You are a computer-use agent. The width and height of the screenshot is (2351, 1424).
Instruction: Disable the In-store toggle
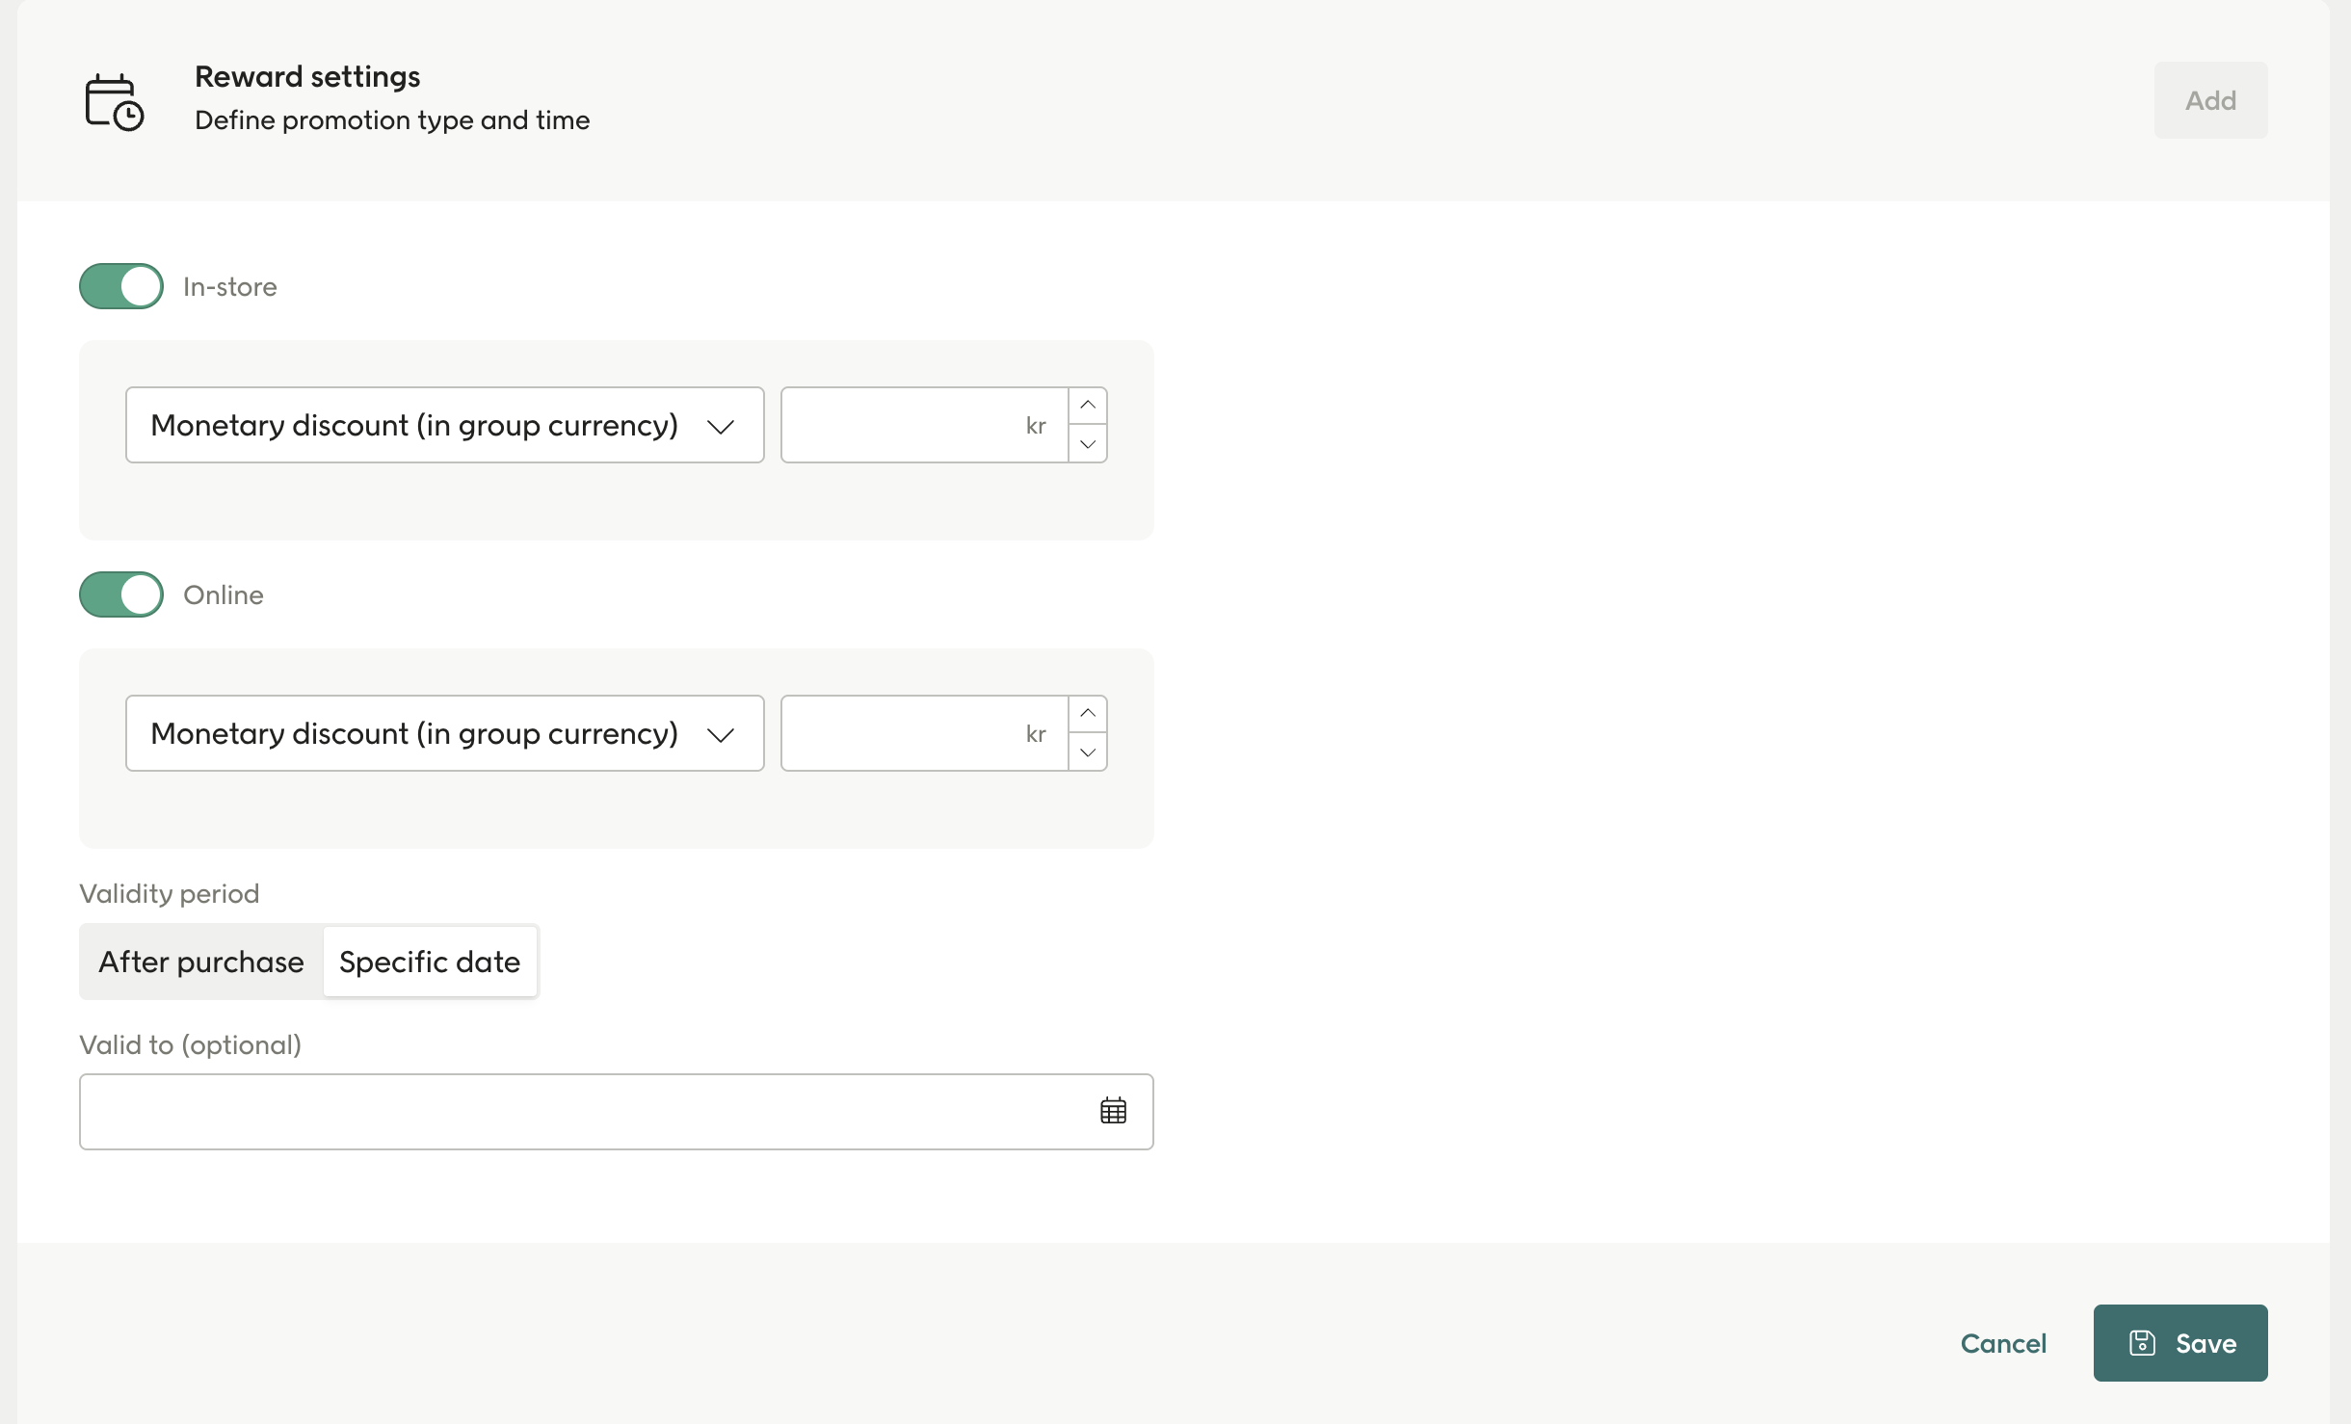pyautogui.click(x=121, y=286)
